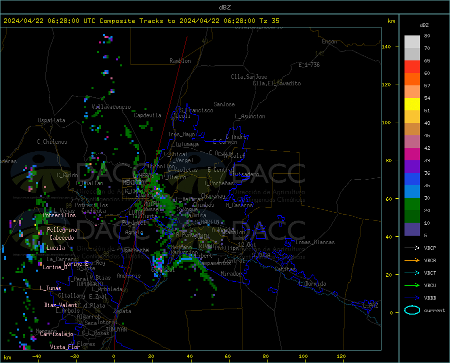The image size is (450, 363).
Task: Select the light blue 30 dBZ color swatch
Action: [x=412, y=192]
